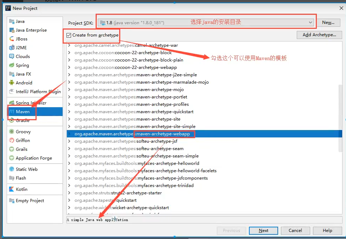346x239 pixels.
Task: Select myfaces-archetype-helloworld-facelets row
Action: (x=204, y=171)
